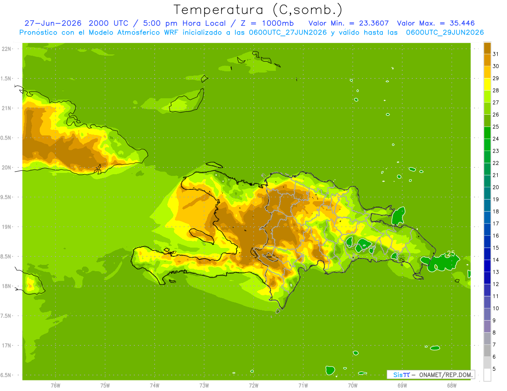Click the "10" label on the color scale
Image resolution: width=507 pixels, height=391 pixels.
tap(496, 308)
